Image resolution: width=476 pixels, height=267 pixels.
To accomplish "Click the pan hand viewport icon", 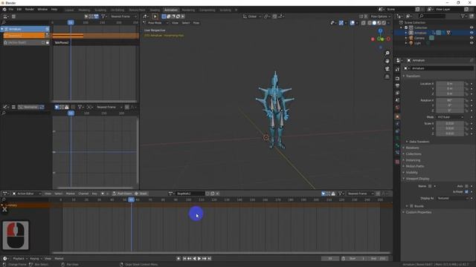I will pyautogui.click(x=387, y=61).
